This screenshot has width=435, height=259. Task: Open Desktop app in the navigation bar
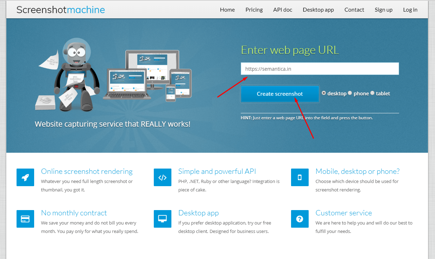pos(318,10)
